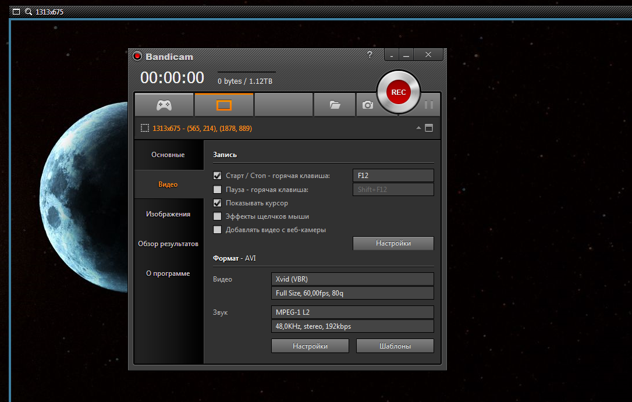Minimize the Bandicam window
The width and height of the screenshot is (632, 402).
point(406,55)
